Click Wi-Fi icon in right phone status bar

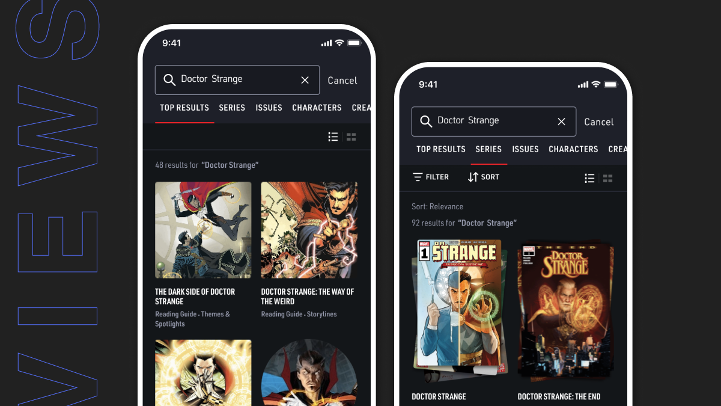point(596,84)
